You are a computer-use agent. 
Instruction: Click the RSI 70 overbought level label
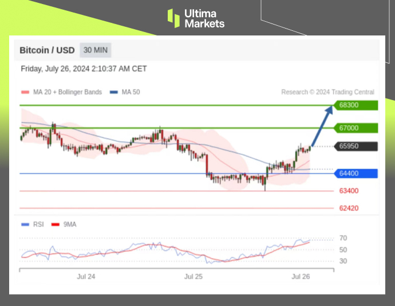tap(343, 238)
